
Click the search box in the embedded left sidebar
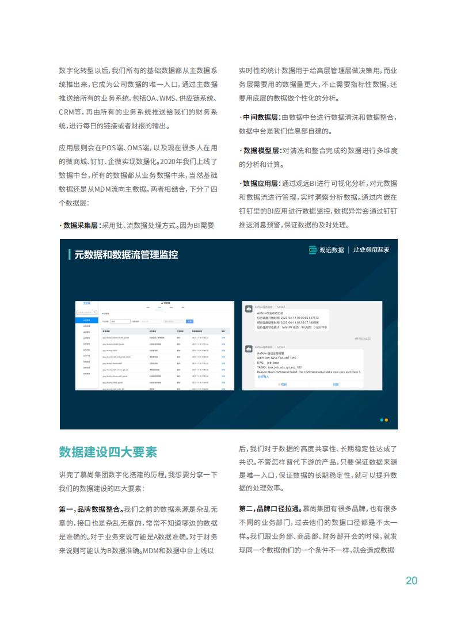point(86,313)
